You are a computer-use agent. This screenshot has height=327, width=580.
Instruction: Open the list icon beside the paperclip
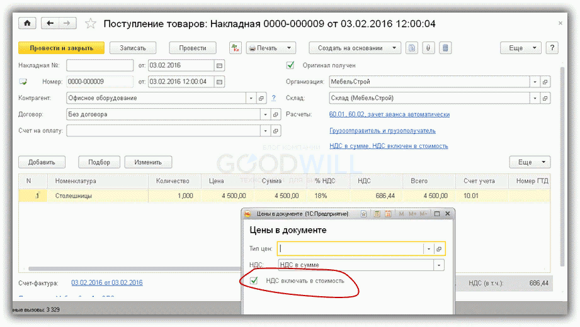coord(445,48)
